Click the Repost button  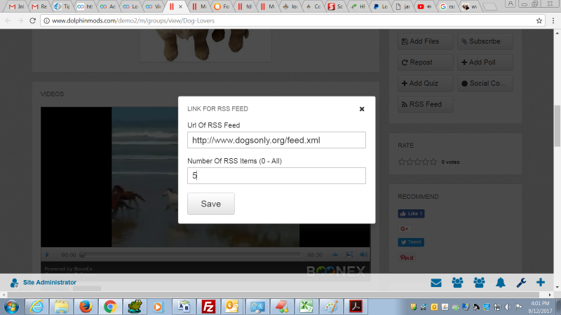[426, 62]
